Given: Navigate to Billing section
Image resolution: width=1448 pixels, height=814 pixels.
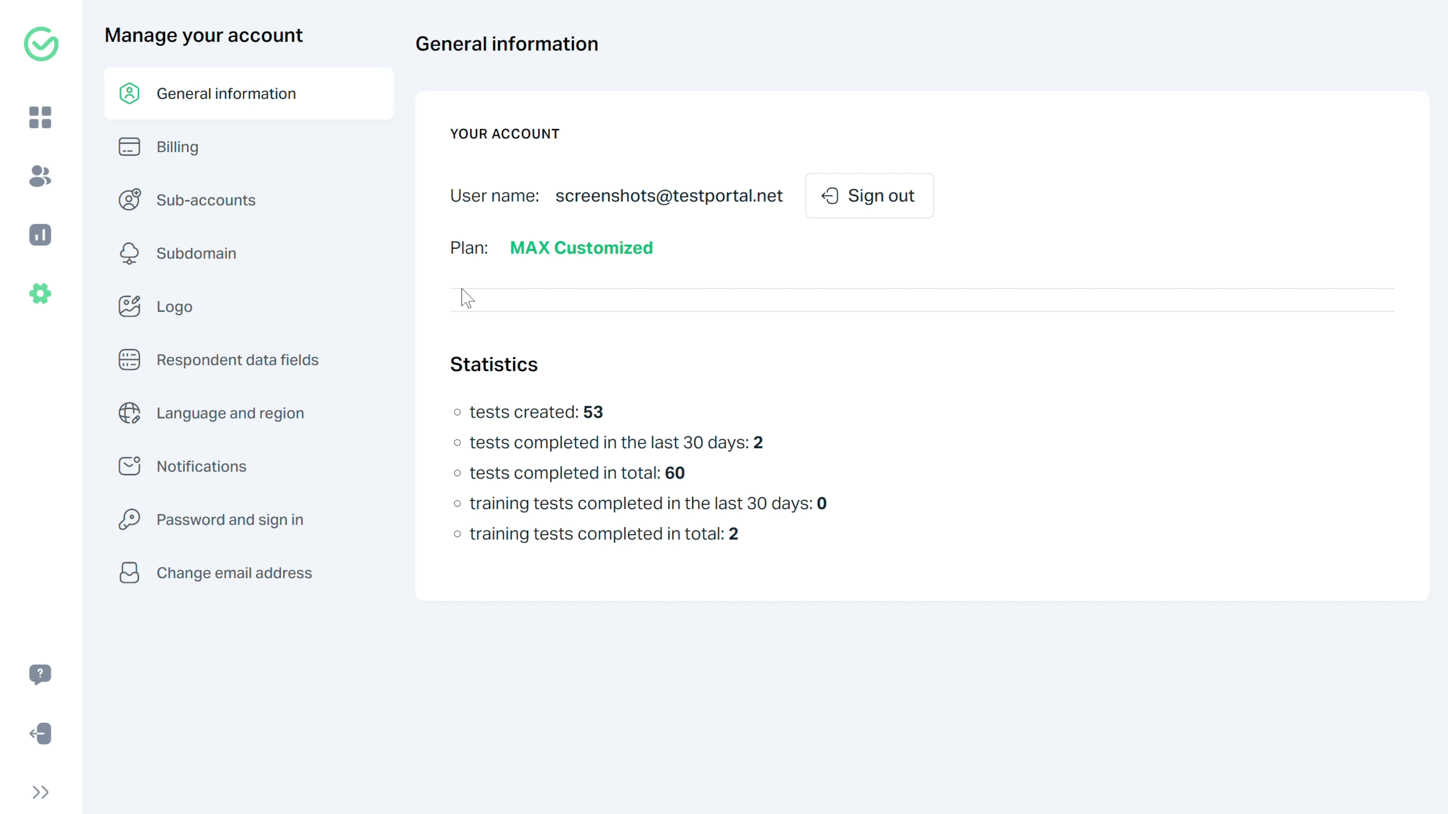Looking at the screenshot, I should (x=177, y=146).
